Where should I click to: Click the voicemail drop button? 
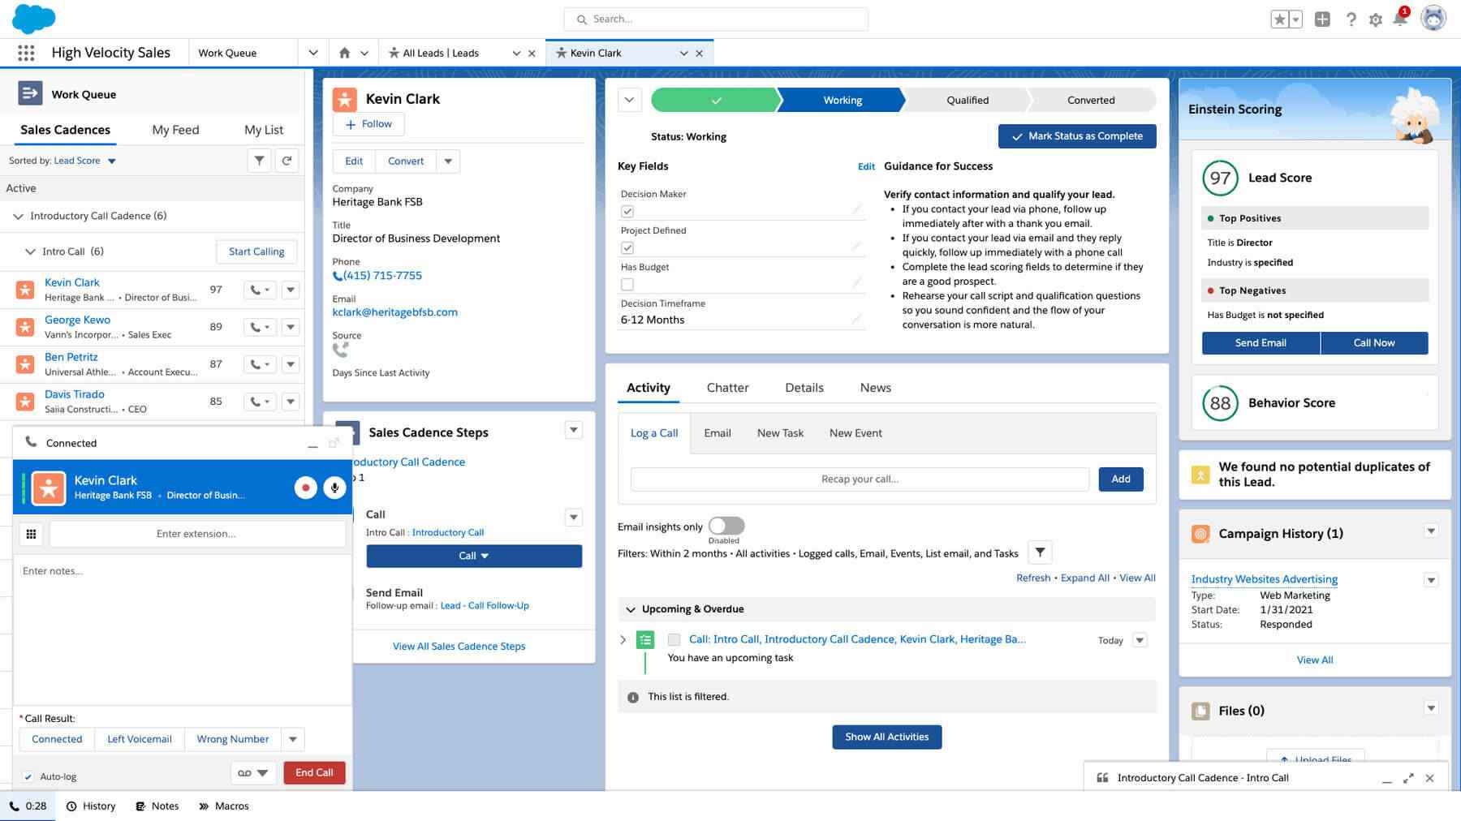click(x=253, y=773)
